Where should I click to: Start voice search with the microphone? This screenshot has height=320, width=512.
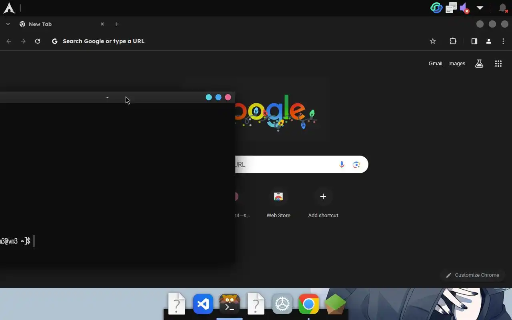click(342, 164)
